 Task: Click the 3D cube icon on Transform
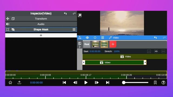click(13, 19)
